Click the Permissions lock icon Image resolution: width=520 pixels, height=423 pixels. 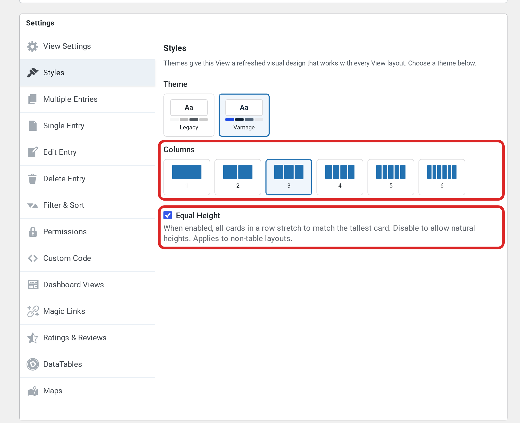[33, 232]
